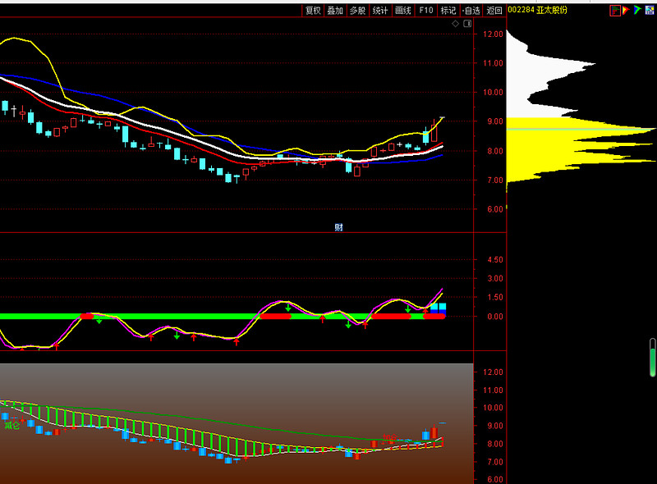Click the green-blue arrow icon
This screenshot has width=657, height=484.
pyautogui.click(x=637, y=10)
